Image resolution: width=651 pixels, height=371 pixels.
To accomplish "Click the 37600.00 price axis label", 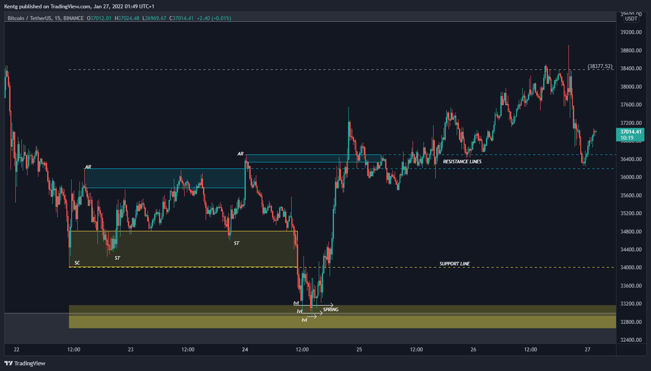I will pyautogui.click(x=631, y=105).
